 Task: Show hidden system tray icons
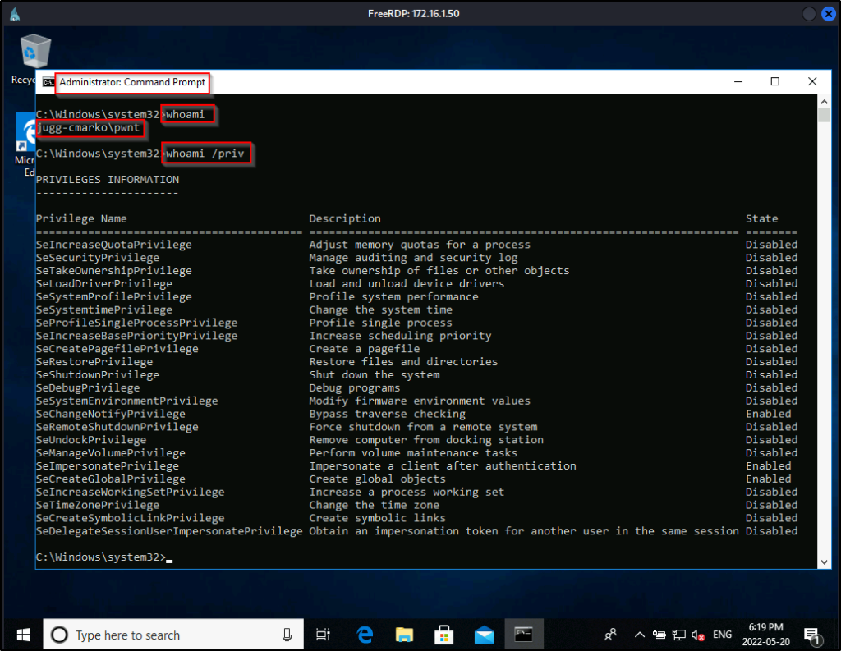pyautogui.click(x=639, y=635)
